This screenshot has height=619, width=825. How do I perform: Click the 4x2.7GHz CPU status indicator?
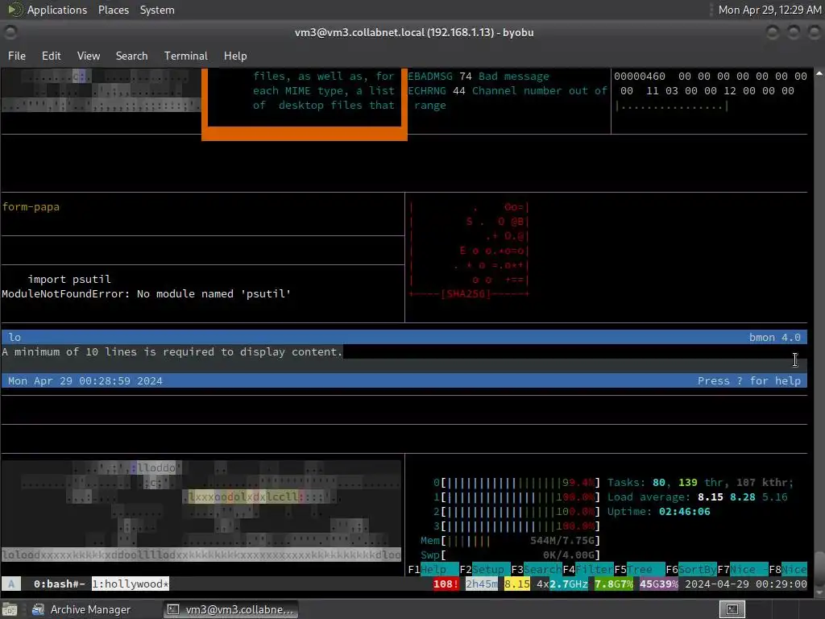click(x=562, y=584)
